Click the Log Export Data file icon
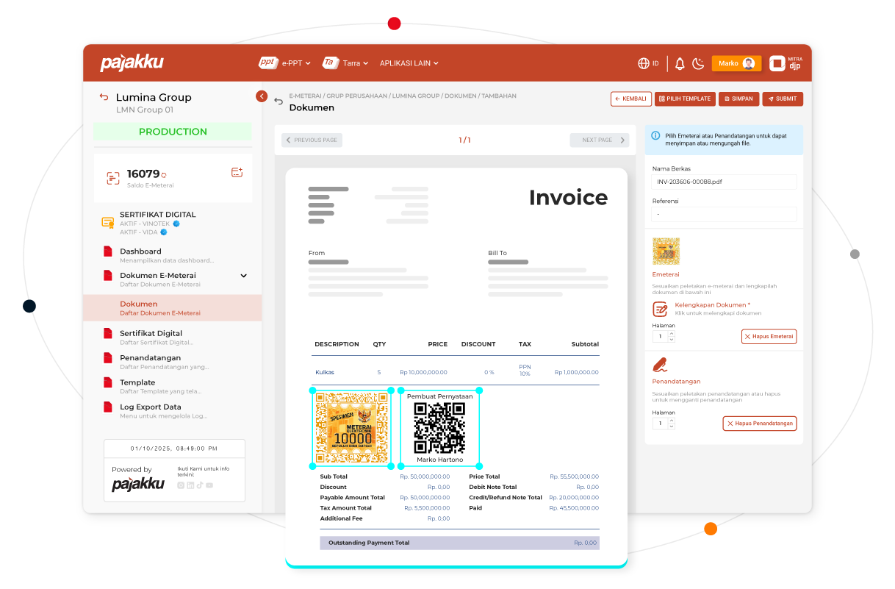This screenshot has height=589, width=895. pos(107,407)
